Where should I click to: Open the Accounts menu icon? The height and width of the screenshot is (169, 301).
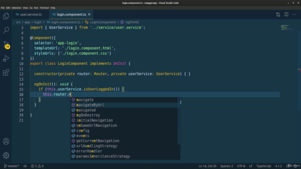point(6,141)
